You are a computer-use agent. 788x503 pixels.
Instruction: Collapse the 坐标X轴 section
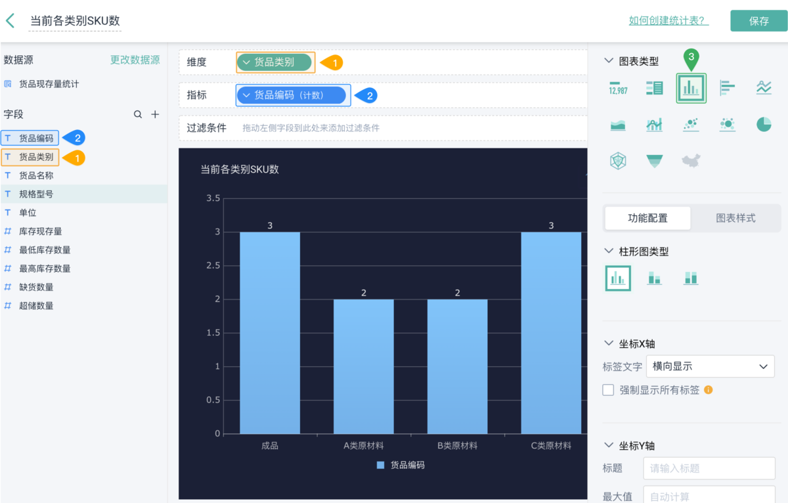[x=608, y=344]
